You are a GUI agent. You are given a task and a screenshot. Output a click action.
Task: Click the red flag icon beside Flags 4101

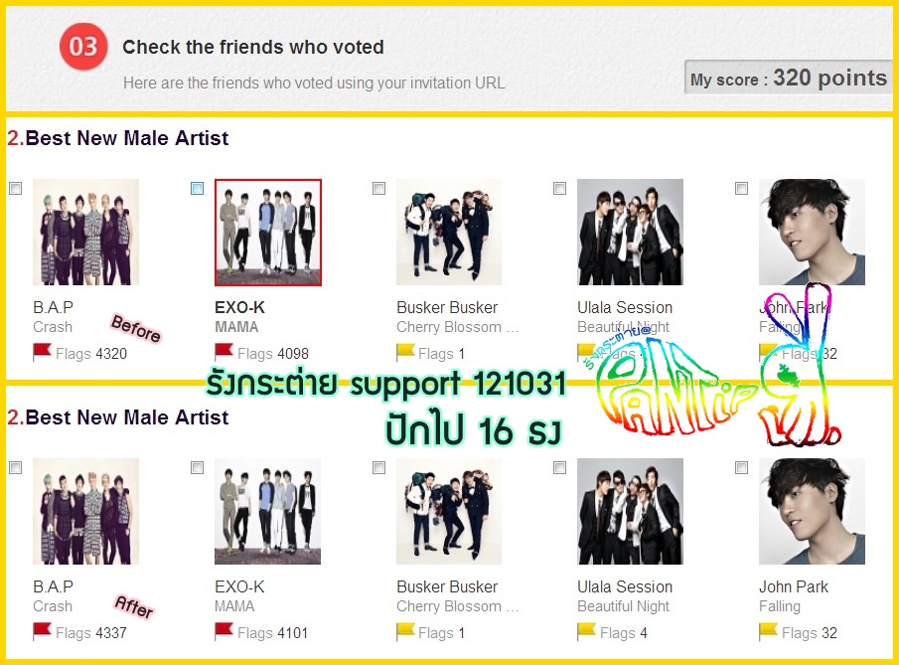[x=224, y=630]
